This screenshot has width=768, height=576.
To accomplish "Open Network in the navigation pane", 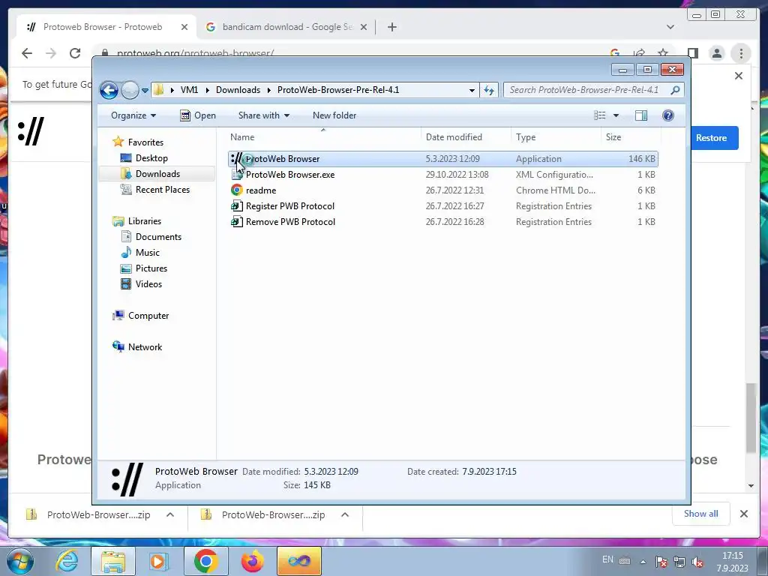I will 145,346.
